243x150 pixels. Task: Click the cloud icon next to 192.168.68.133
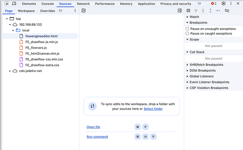point(15,25)
